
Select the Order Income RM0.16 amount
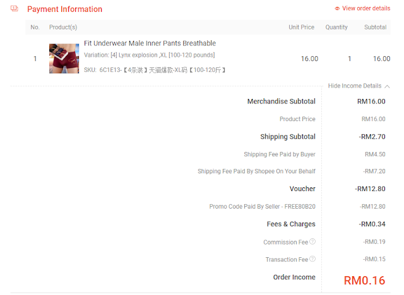(364, 281)
